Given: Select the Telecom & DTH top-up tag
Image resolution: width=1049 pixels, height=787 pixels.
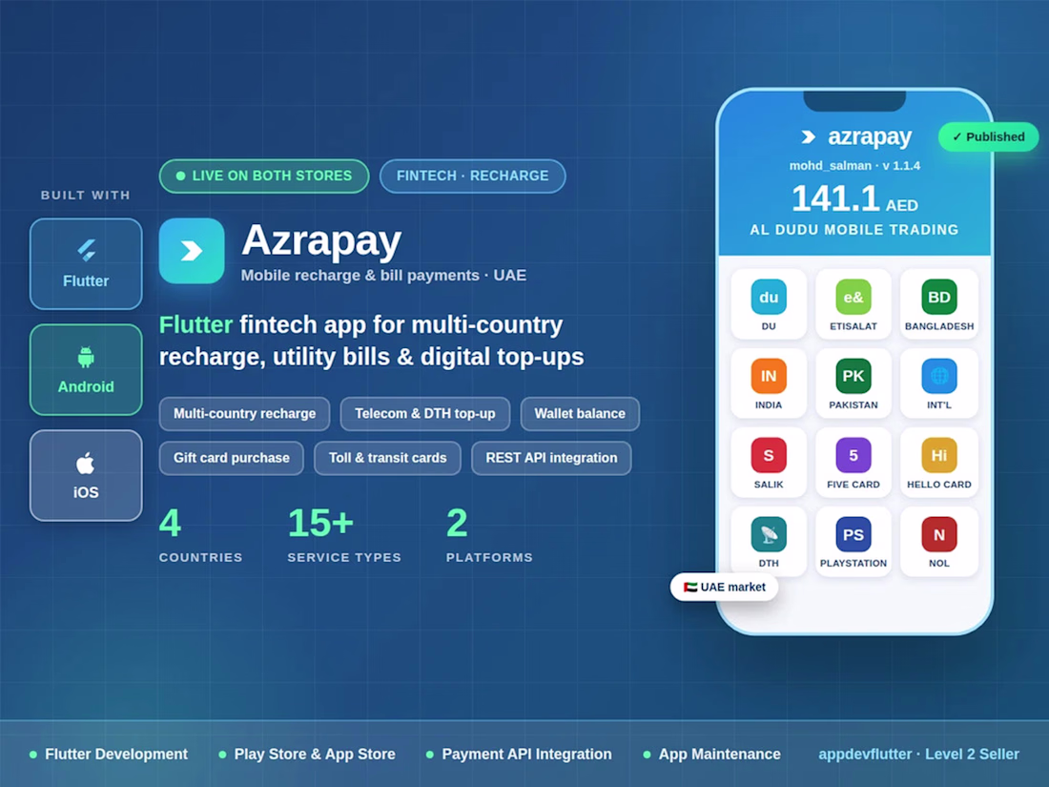Looking at the screenshot, I should pos(424,414).
